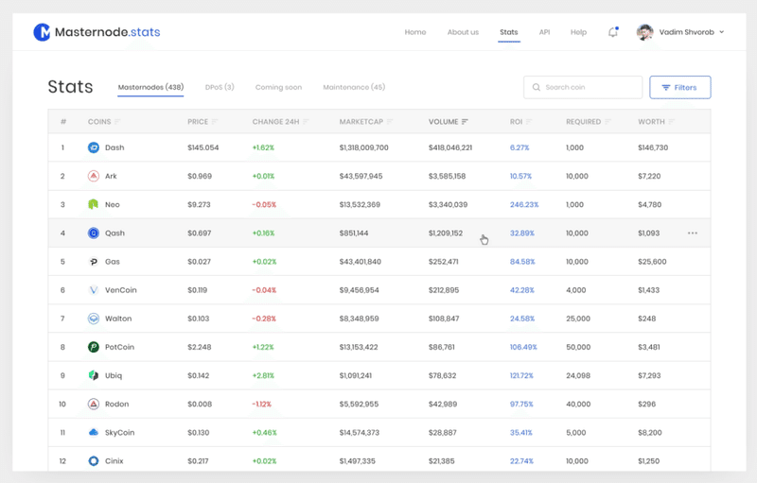The width and height of the screenshot is (757, 483).
Task: Click the Neo coin icon
Action: [x=94, y=204]
